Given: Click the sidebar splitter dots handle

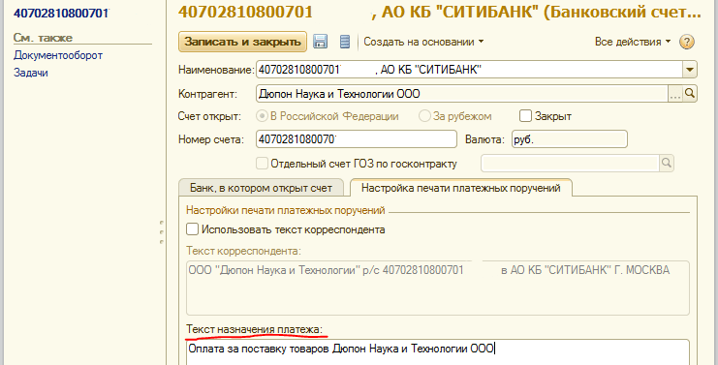Looking at the screenshot, I should [x=162, y=232].
